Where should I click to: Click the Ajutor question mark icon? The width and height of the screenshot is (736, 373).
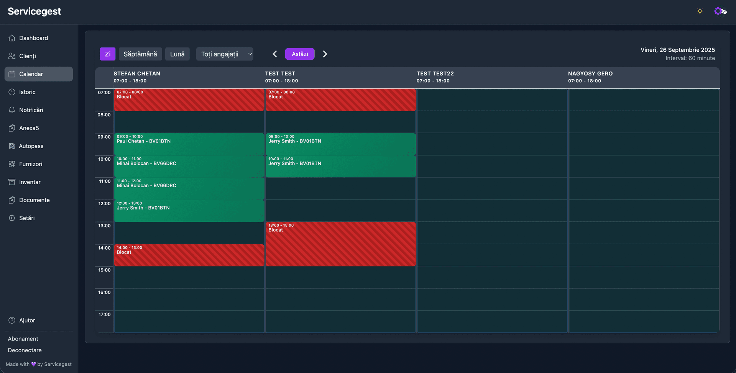12,320
